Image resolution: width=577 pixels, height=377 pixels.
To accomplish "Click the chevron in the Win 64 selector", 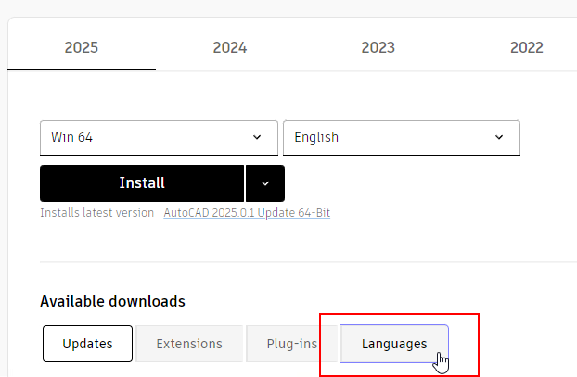I will 257,137.
